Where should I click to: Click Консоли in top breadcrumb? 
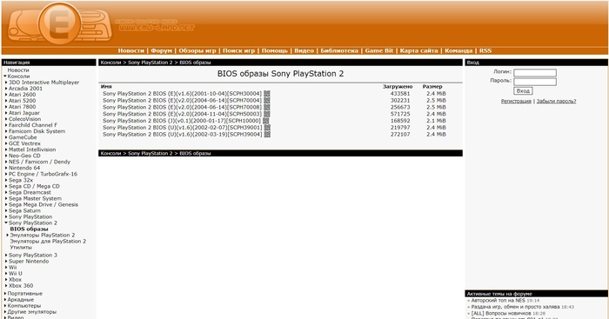[x=110, y=63]
